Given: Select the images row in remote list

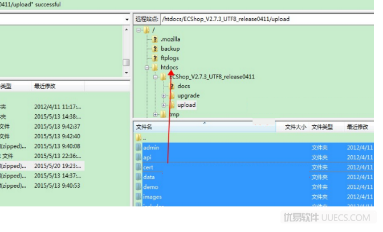Looking at the screenshot, I should (254, 197).
